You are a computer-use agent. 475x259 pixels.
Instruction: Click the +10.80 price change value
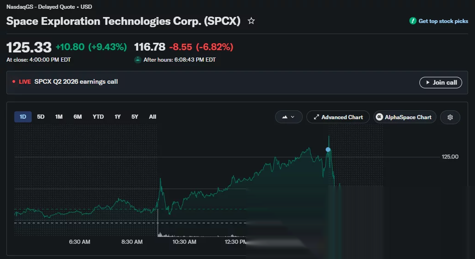(70, 47)
